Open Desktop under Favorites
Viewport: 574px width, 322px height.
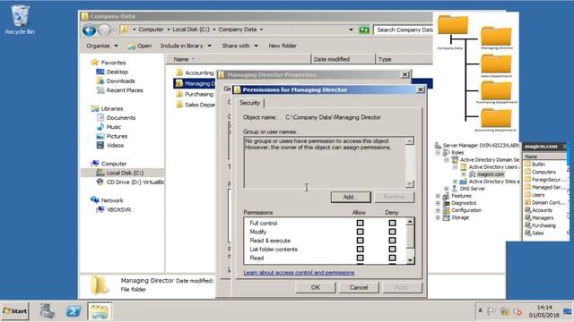pos(117,72)
